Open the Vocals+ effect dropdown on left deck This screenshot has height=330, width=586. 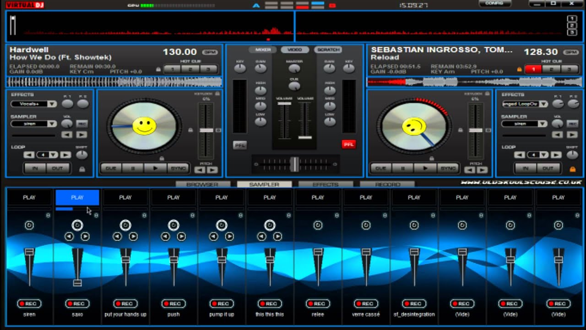tap(52, 104)
